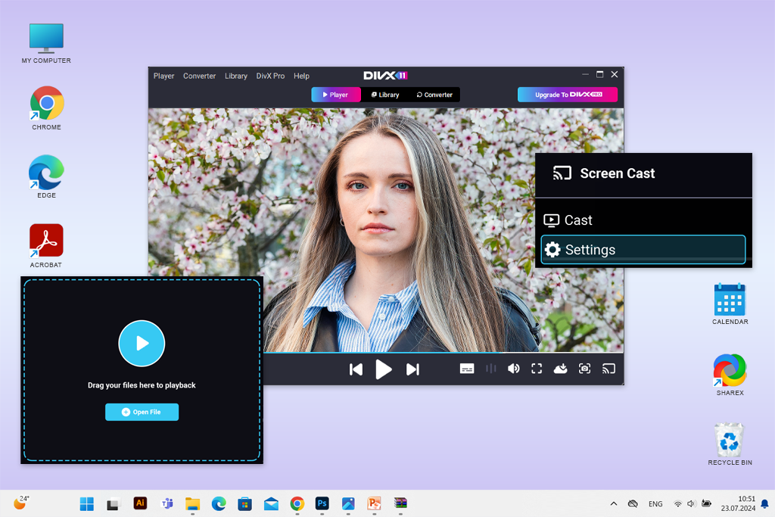This screenshot has width=775, height=517.
Task: Click the ENG language indicator
Action: tap(655, 504)
